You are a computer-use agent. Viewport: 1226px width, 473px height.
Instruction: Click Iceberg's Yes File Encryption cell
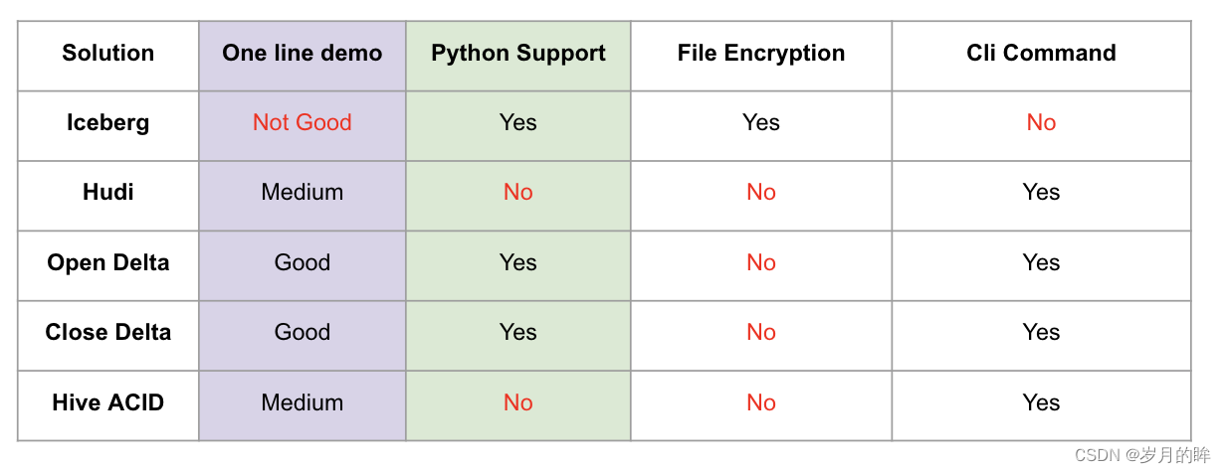[761, 123]
